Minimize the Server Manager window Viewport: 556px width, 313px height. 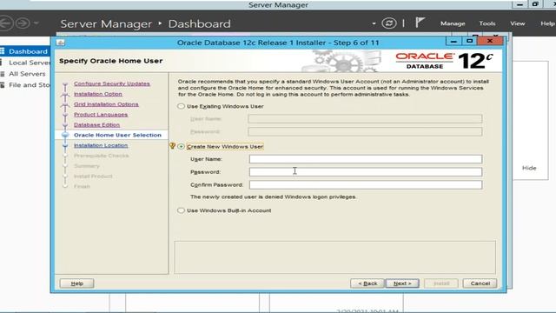point(520,4)
